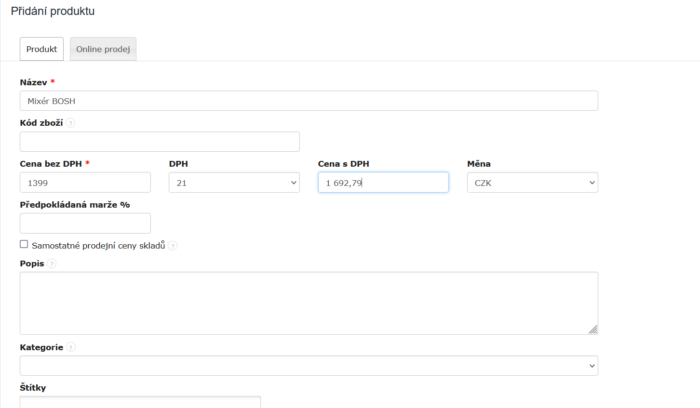Click the 'Samostatné prodejní ceny skladů' label text

[x=98, y=246]
